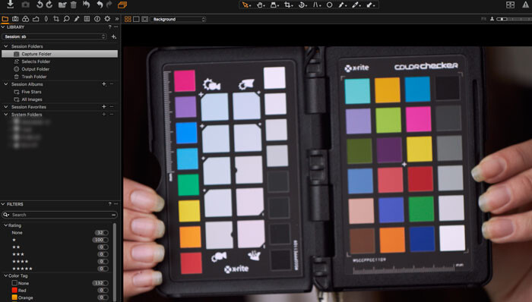
Task: Rotate image right with clockwise icon
Action: [49, 5]
